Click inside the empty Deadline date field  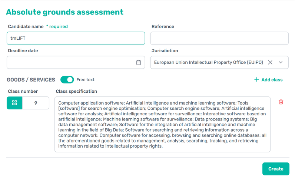tap(70, 63)
